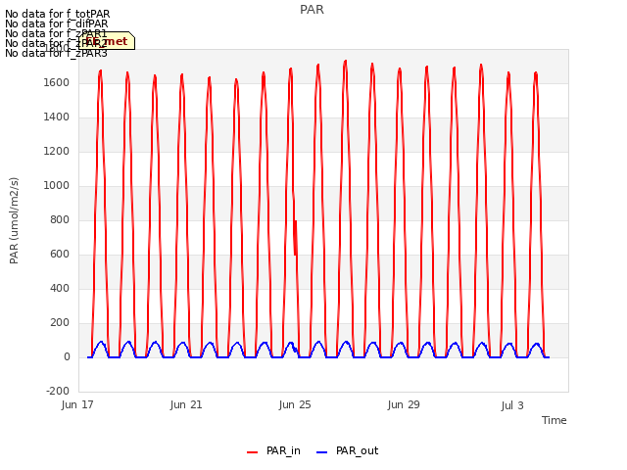Image resolution: width=627 pixels, height=470 pixels.
Task: Click the 200 y-axis tick label
Action: tap(60, 323)
